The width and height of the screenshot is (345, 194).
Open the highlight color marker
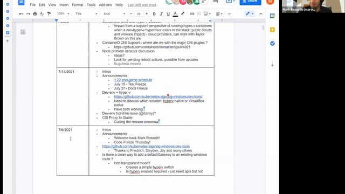183,14
